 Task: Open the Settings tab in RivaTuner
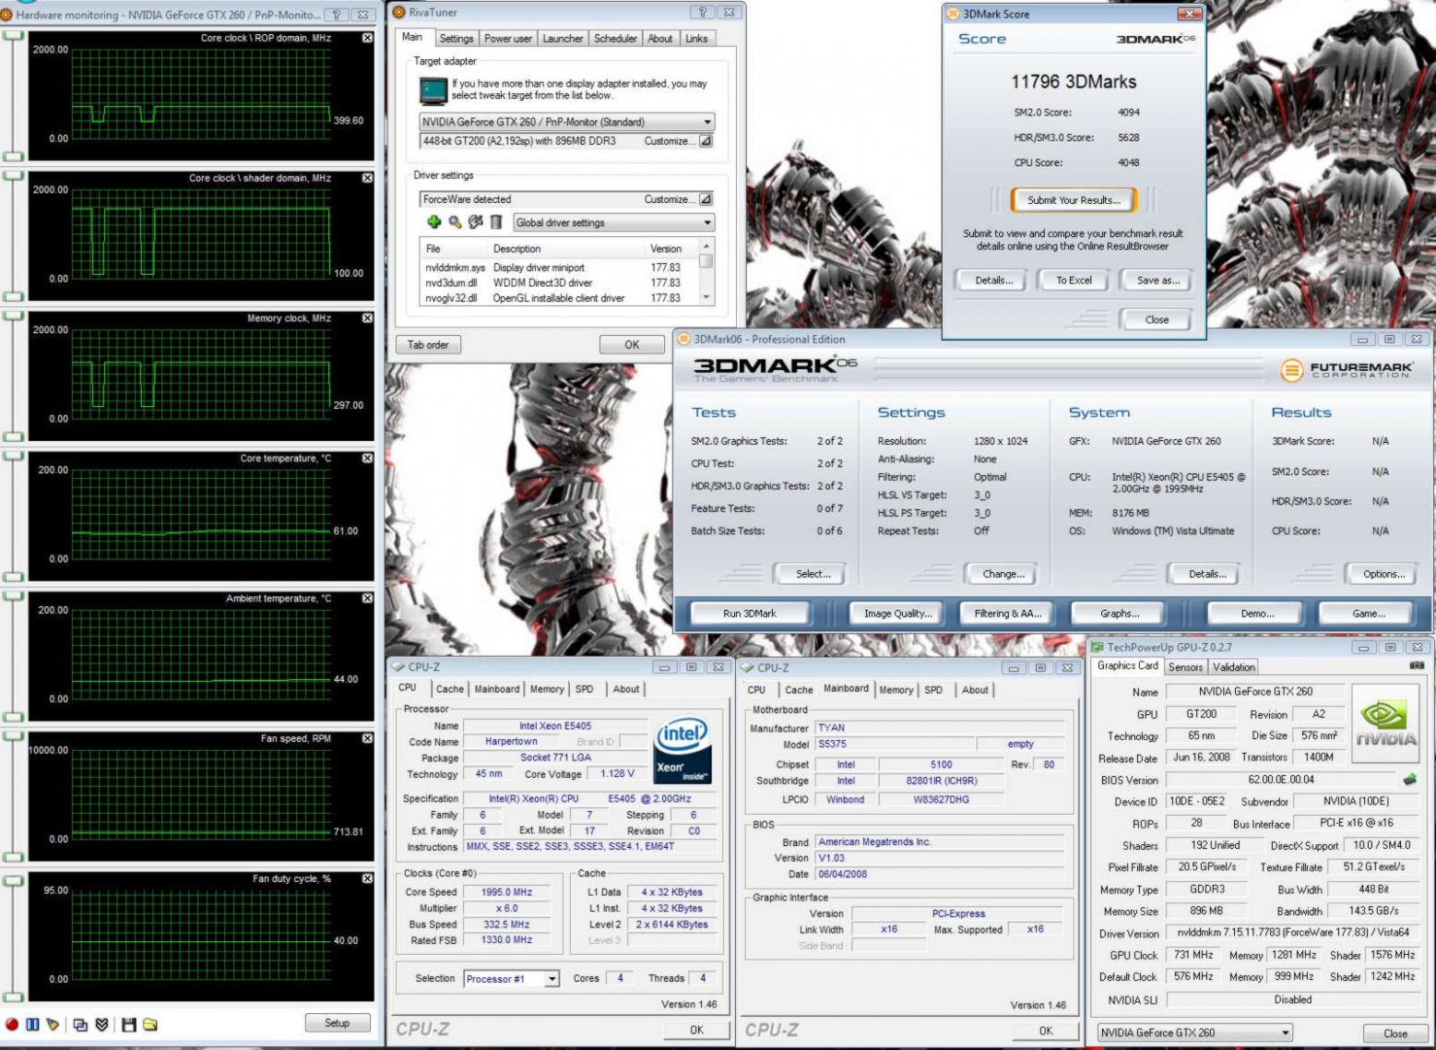coord(457,39)
